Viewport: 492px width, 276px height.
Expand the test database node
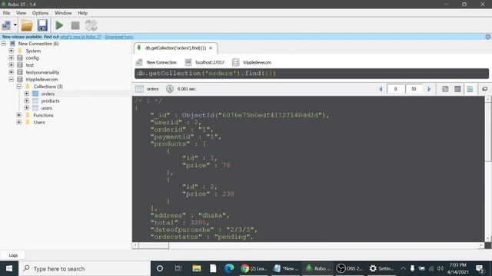click(12, 64)
